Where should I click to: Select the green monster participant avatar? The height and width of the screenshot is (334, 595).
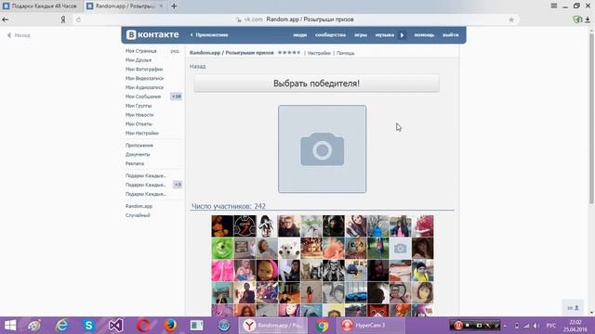222,249
